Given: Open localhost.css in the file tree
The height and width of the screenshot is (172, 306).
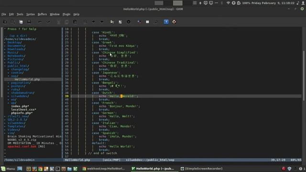Looking at the screenshot, I should tap(23, 109).
